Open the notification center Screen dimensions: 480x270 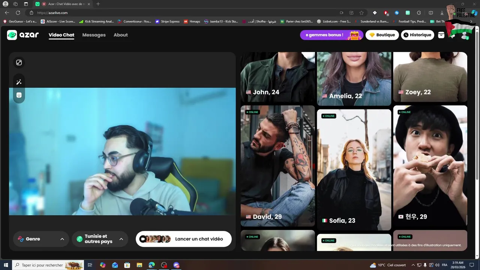pyautogui.click(x=472, y=265)
